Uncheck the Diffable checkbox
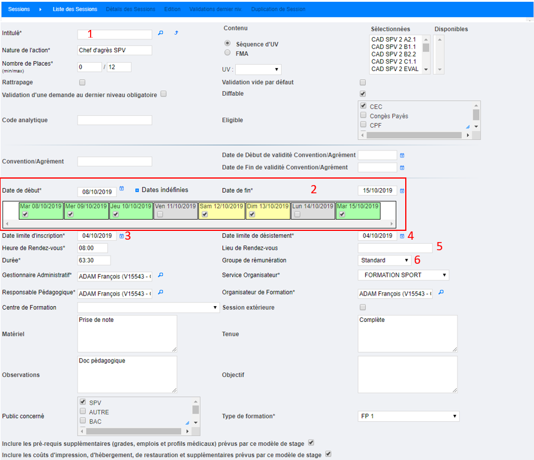This screenshot has height=460, width=534. 363,93
